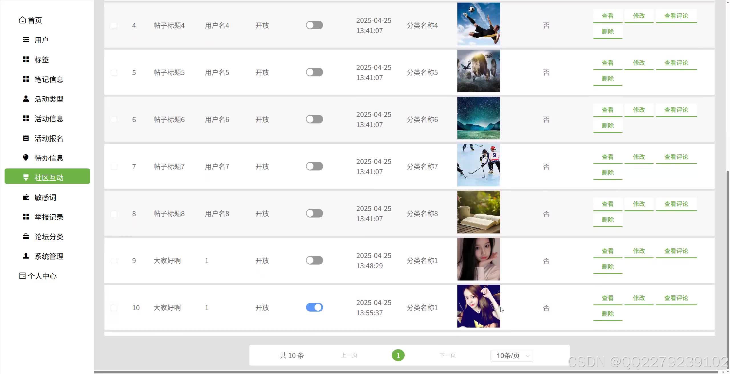Image resolution: width=730 pixels, height=374 pixels.
Task: Click the lightbulb icon beside 待办信息
Action: coord(26,158)
